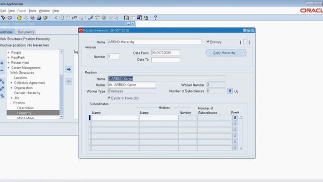Click the yellow Show Navigator toolbar icon
323x182 pixels.
pyautogui.click(x=19, y=18)
